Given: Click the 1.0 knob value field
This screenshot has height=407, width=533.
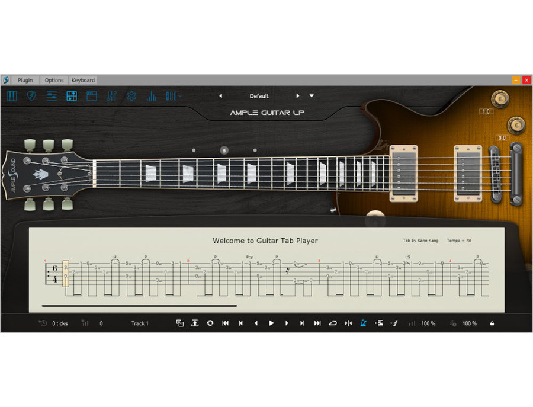Looking at the screenshot, I should [x=486, y=111].
